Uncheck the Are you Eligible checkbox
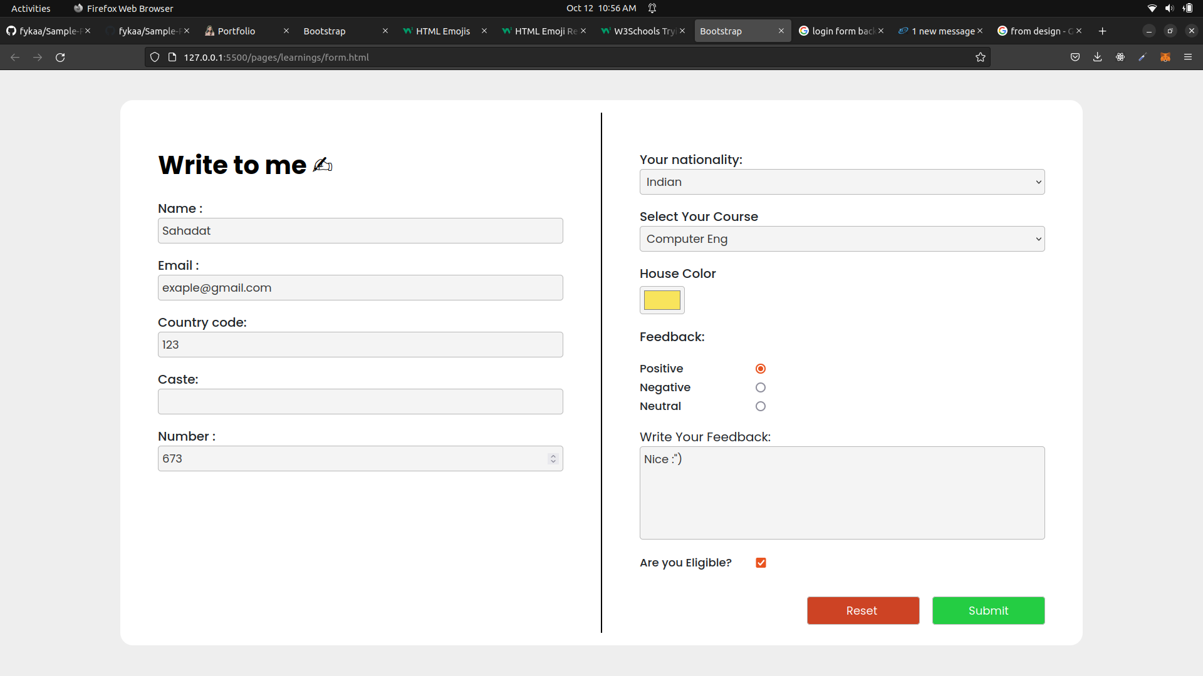1203x676 pixels. click(760, 563)
